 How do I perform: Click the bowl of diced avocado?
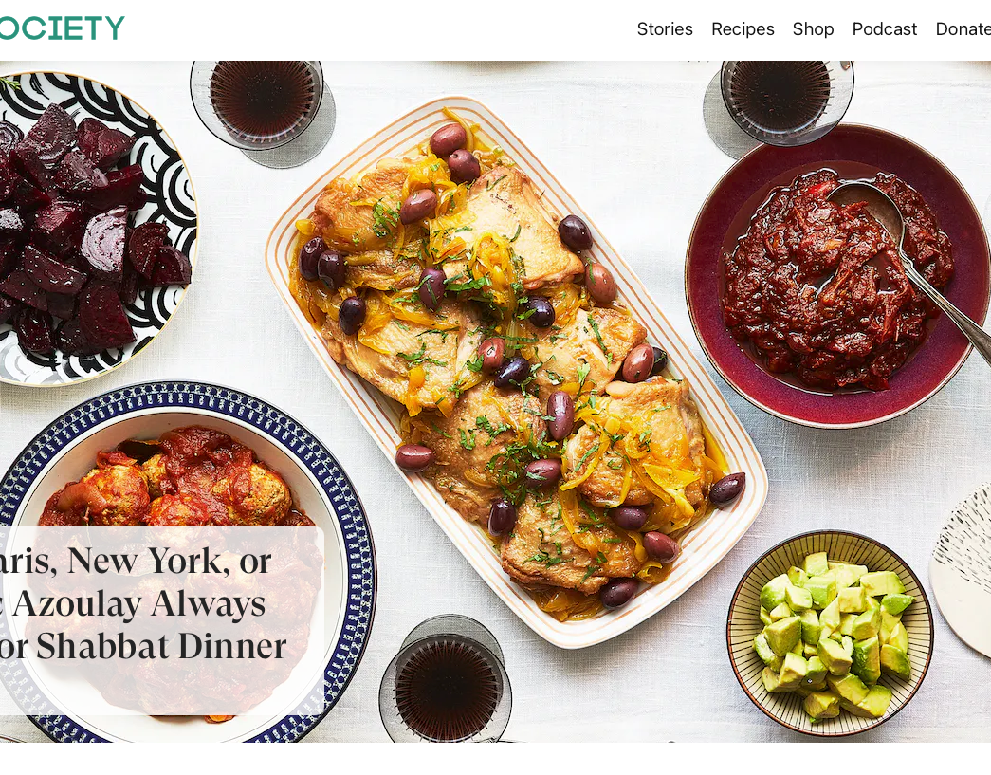coord(830,634)
